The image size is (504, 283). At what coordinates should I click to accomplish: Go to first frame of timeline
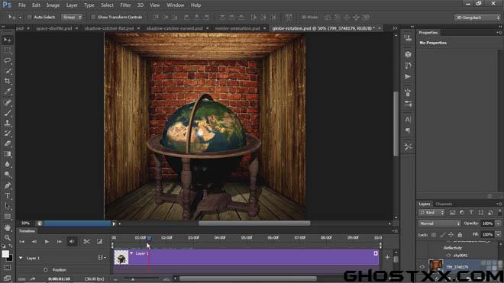tap(22, 241)
